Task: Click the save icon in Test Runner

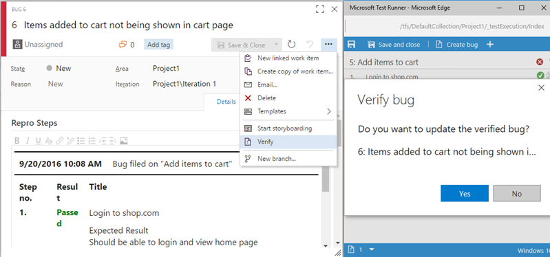Action: click(x=352, y=45)
